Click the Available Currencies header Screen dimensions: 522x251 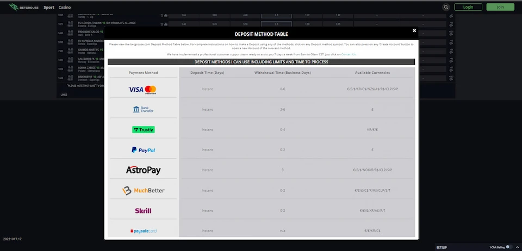point(372,72)
